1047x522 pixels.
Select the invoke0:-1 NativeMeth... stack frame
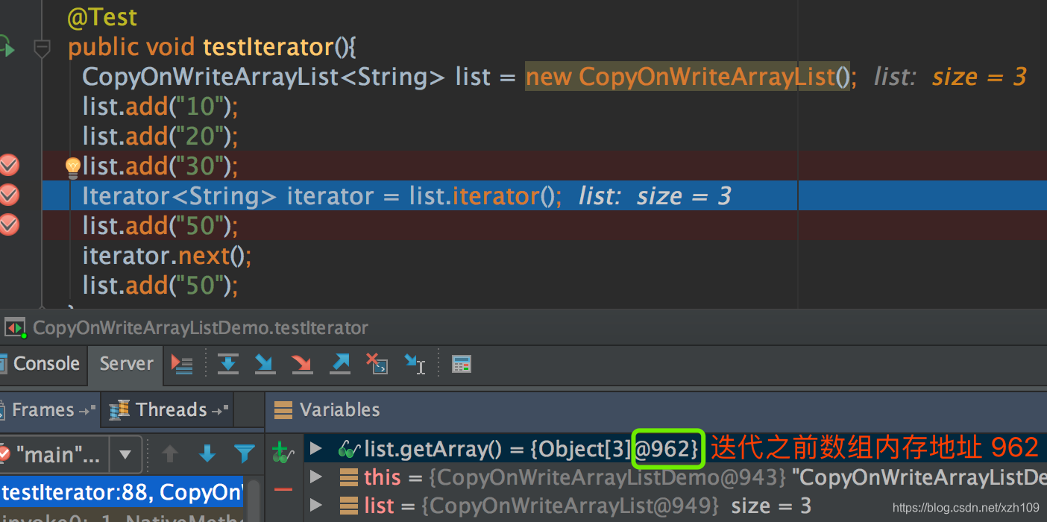pyautogui.click(x=122, y=516)
